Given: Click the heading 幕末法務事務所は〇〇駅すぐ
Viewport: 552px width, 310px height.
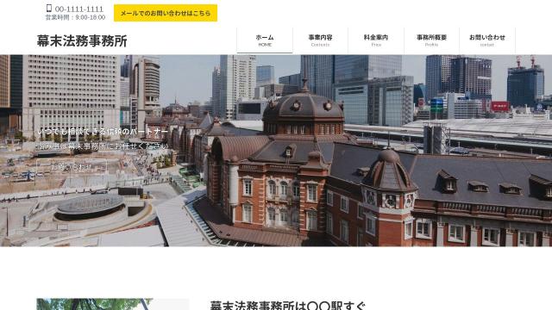Looking at the screenshot, I should 287,306.
